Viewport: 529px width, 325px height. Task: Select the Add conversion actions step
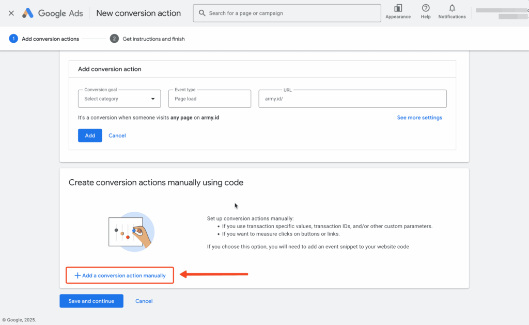tap(50, 39)
